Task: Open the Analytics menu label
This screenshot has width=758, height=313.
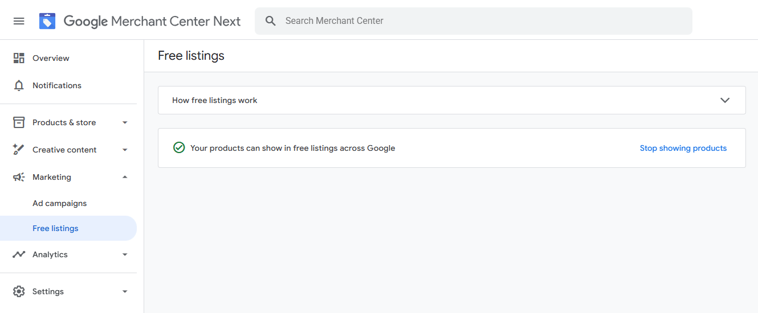Action: coord(50,254)
